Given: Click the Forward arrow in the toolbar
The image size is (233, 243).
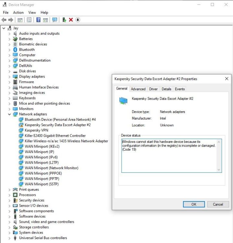Looking at the screenshot, I should click(11, 20).
